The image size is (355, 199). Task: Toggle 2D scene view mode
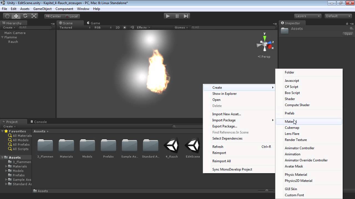(118, 27)
